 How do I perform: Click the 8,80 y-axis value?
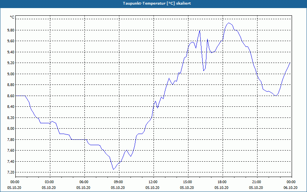tap(11, 85)
